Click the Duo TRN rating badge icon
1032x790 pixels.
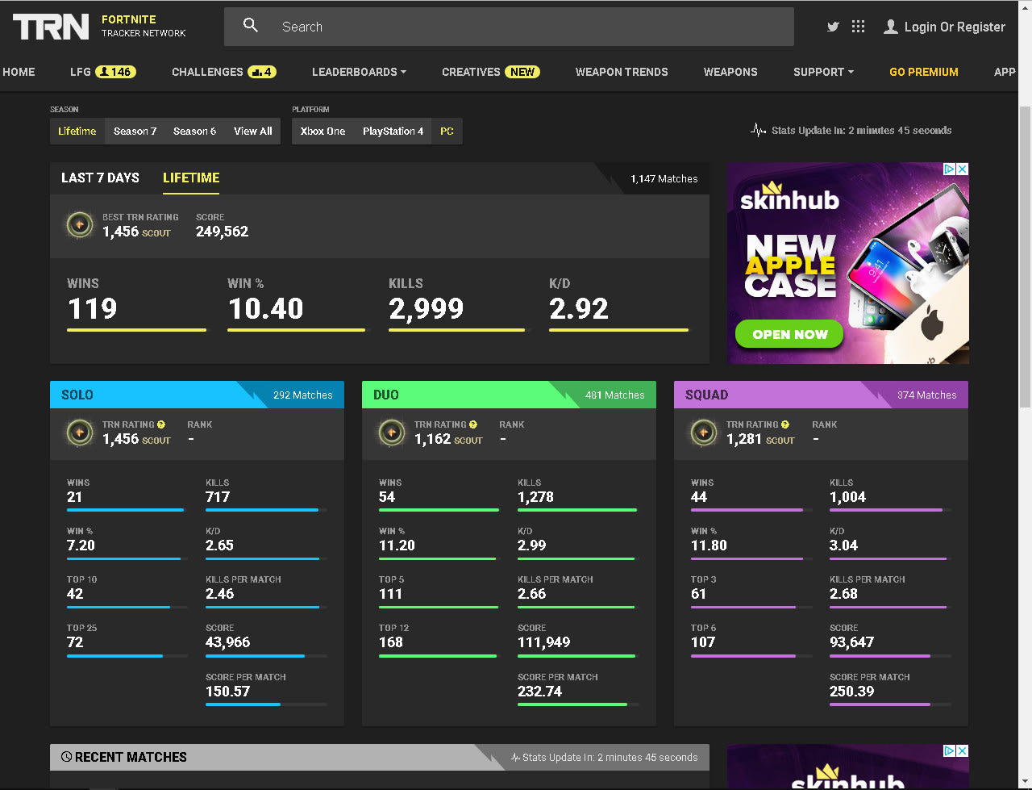pos(391,433)
